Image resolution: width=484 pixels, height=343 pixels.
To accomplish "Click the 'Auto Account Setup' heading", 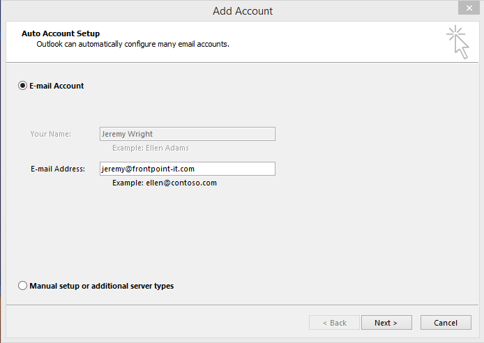I will [x=61, y=33].
